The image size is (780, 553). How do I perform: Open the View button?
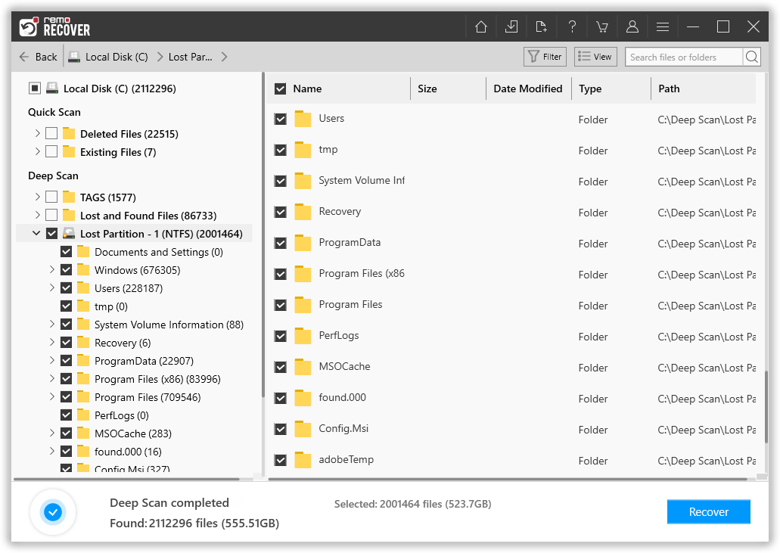pyautogui.click(x=595, y=57)
